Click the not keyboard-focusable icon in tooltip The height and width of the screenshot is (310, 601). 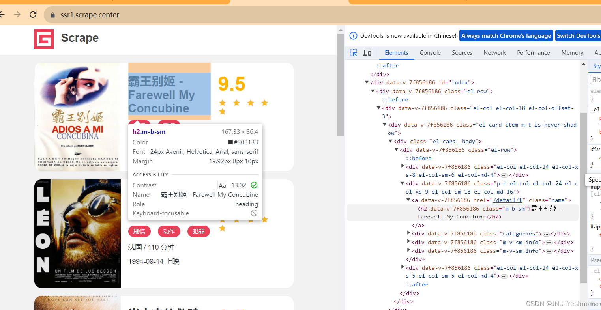254,213
